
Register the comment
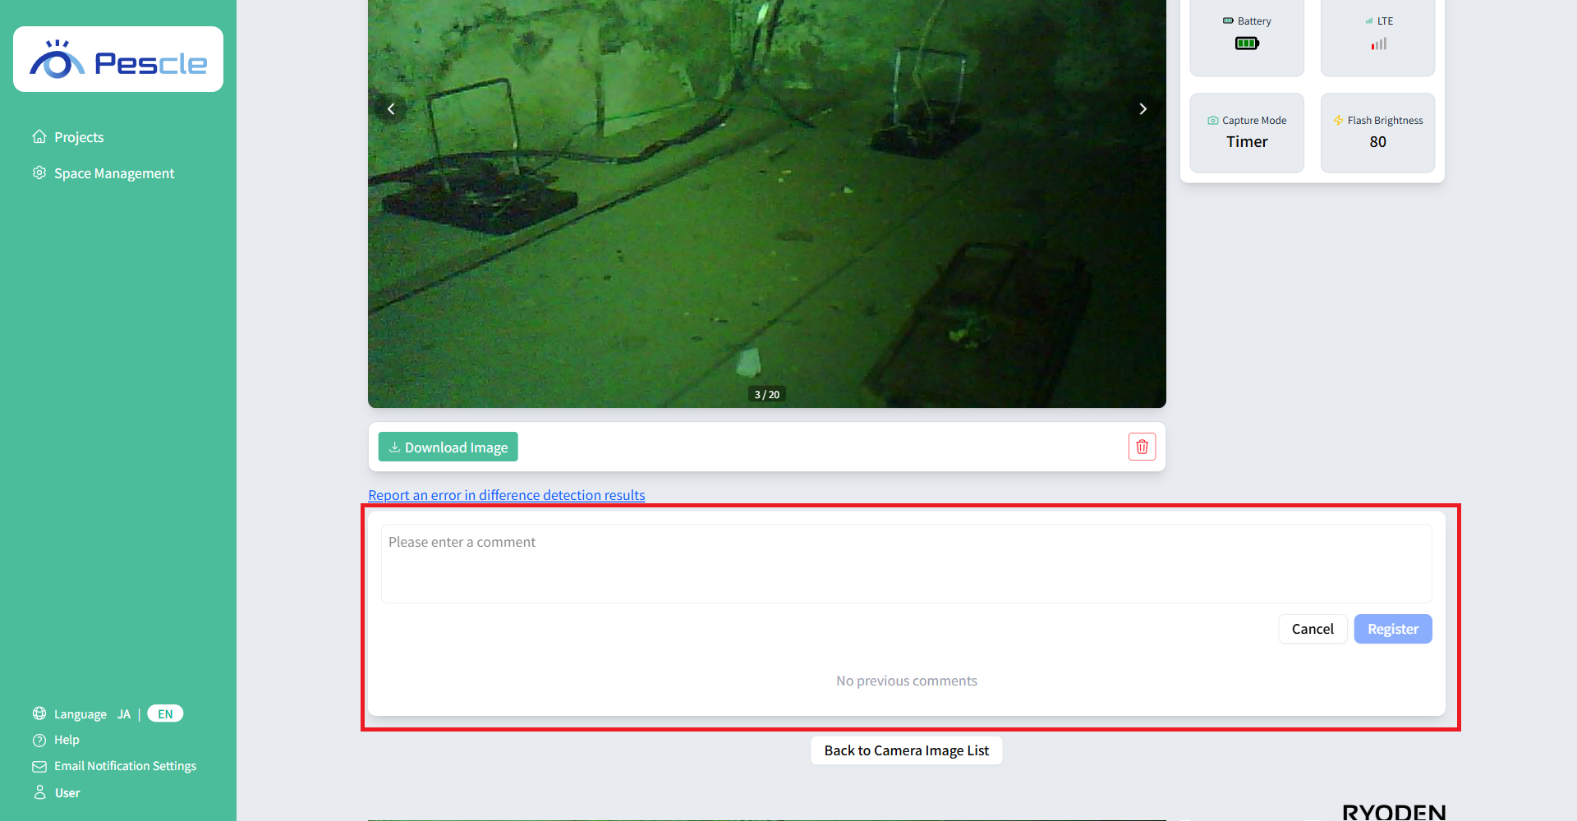pyautogui.click(x=1393, y=629)
